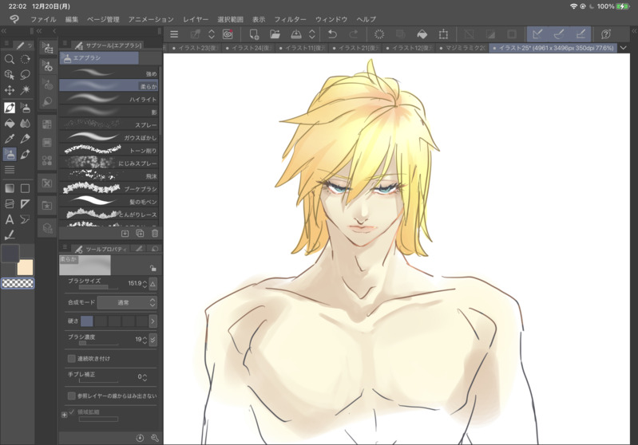This screenshot has height=445, width=638.
Task: Adjust 手ブレ補正 value stepper
Action: (x=145, y=376)
